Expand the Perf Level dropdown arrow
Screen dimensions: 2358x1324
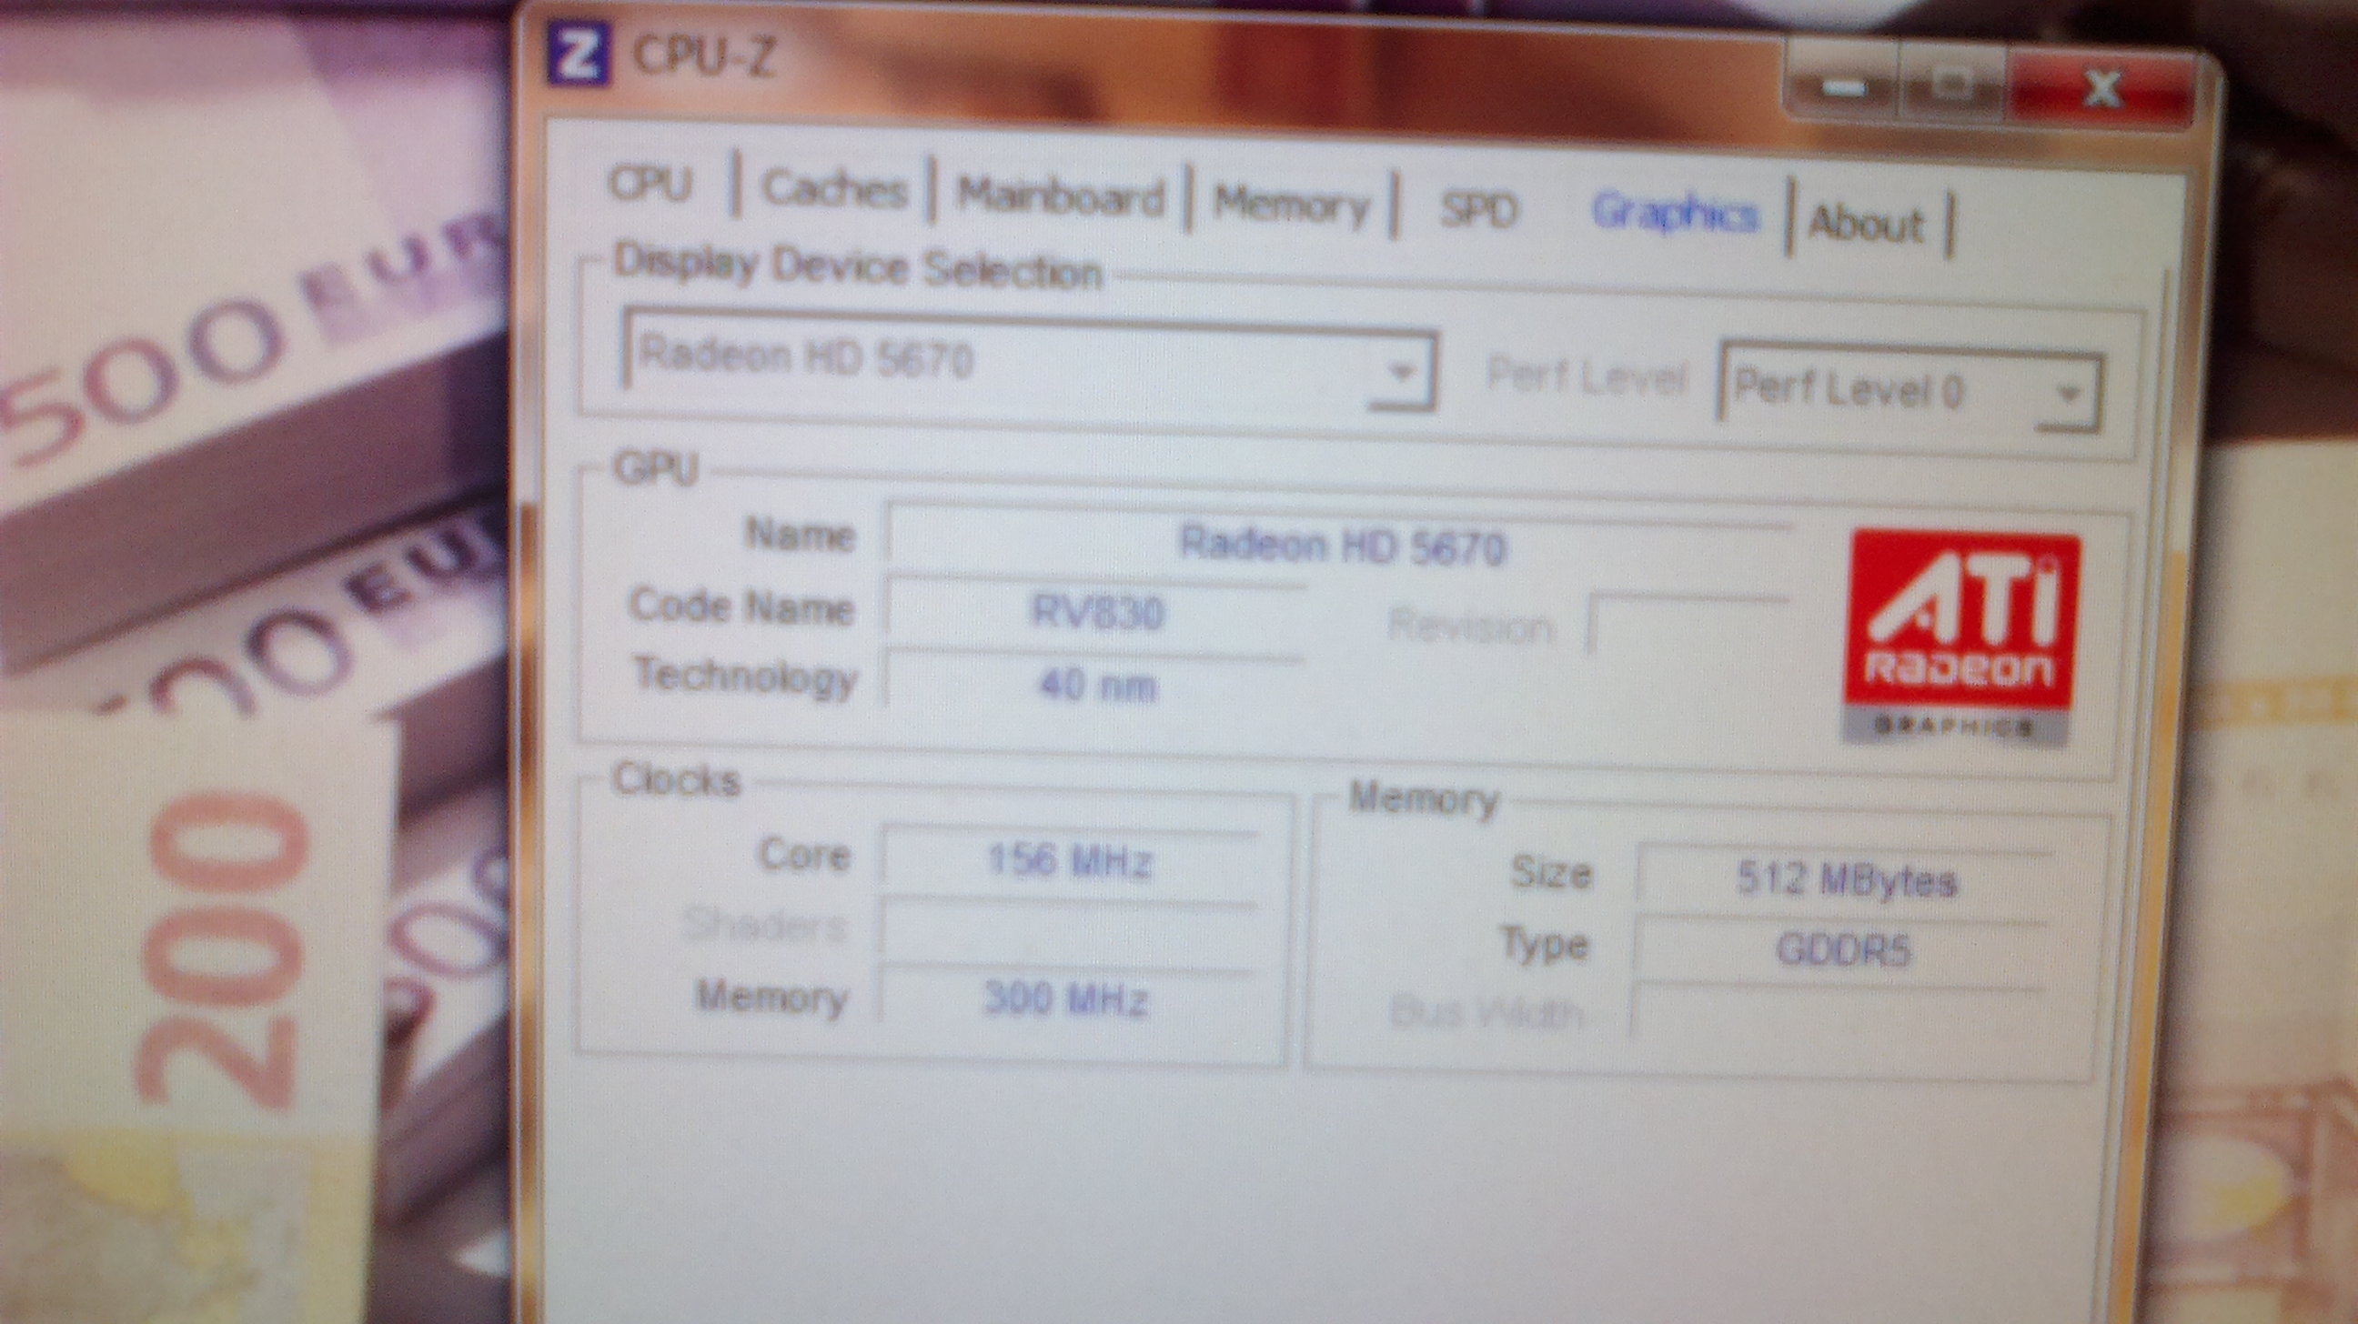point(2067,395)
